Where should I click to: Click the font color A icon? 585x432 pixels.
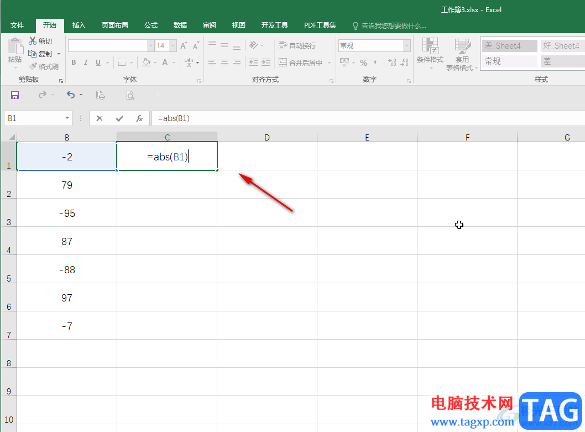click(x=165, y=63)
